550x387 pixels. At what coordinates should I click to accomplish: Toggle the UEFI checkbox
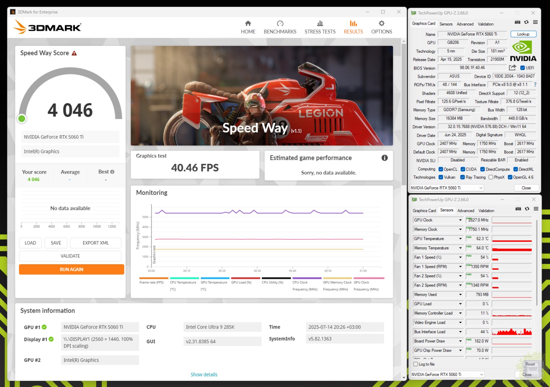522,68
